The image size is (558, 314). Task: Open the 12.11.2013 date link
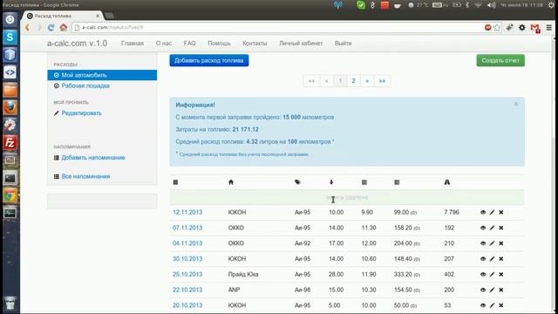pyautogui.click(x=187, y=212)
